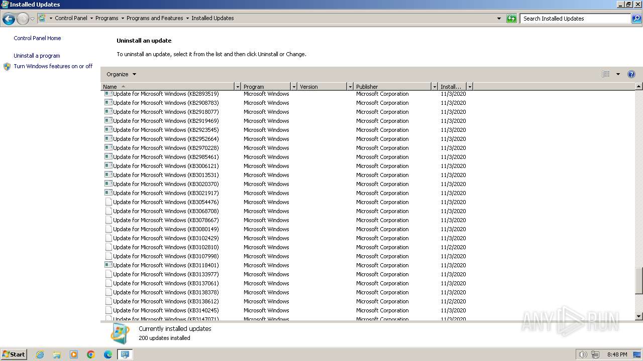Open Program column filter dropdown

click(x=294, y=87)
